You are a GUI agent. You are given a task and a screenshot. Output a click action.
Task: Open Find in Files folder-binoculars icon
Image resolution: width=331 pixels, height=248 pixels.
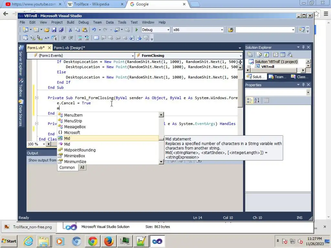pyautogui.click(x=230, y=30)
